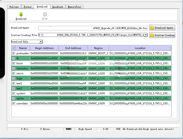Select the Download tab
Screen dimensions: 183x139
pos(42,7)
